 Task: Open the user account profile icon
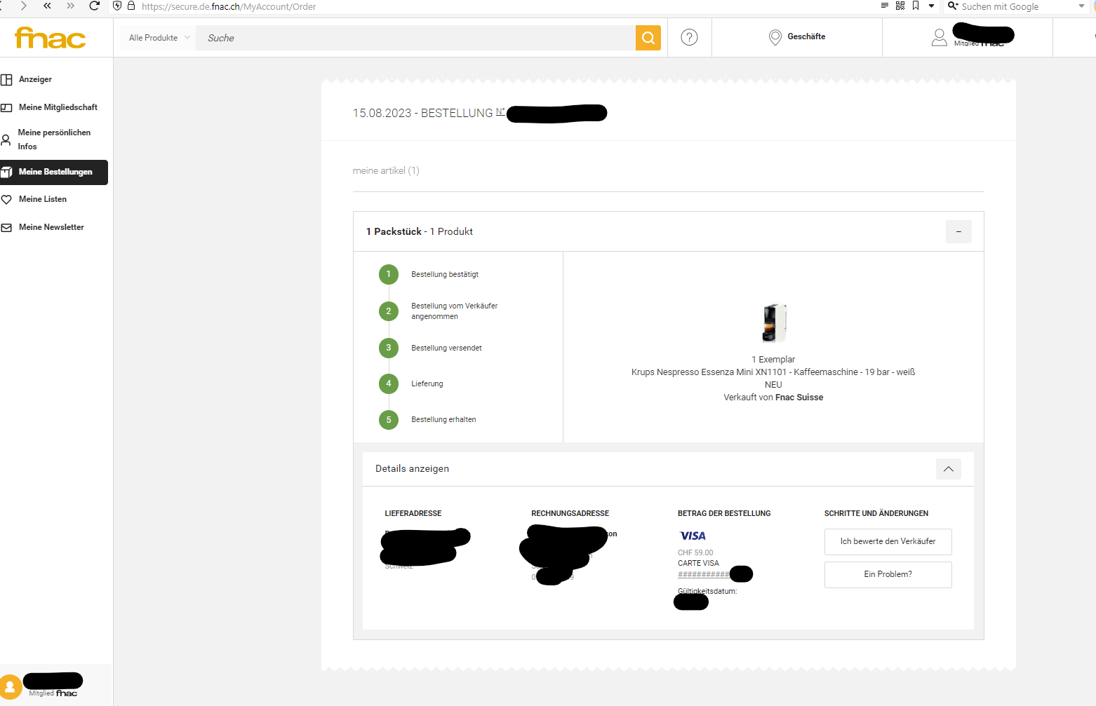[939, 37]
